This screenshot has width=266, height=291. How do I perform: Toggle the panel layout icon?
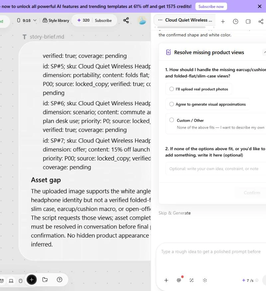click(x=248, y=22)
